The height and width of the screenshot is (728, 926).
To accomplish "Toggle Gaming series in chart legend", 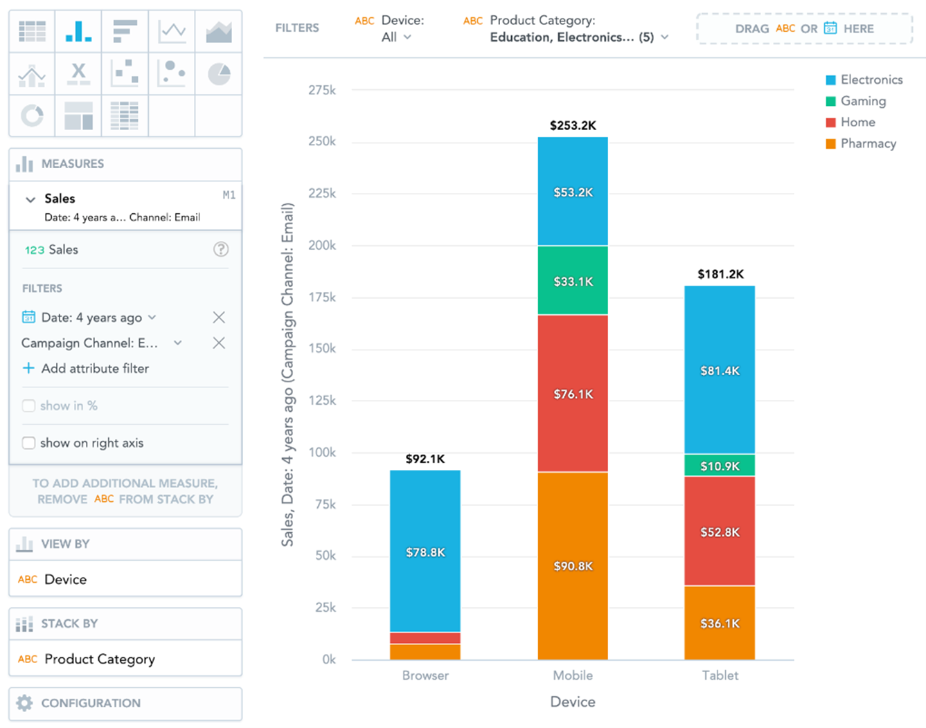I will [862, 101].
